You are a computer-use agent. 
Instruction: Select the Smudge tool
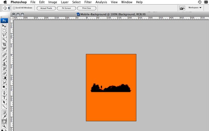pos(4,82)
